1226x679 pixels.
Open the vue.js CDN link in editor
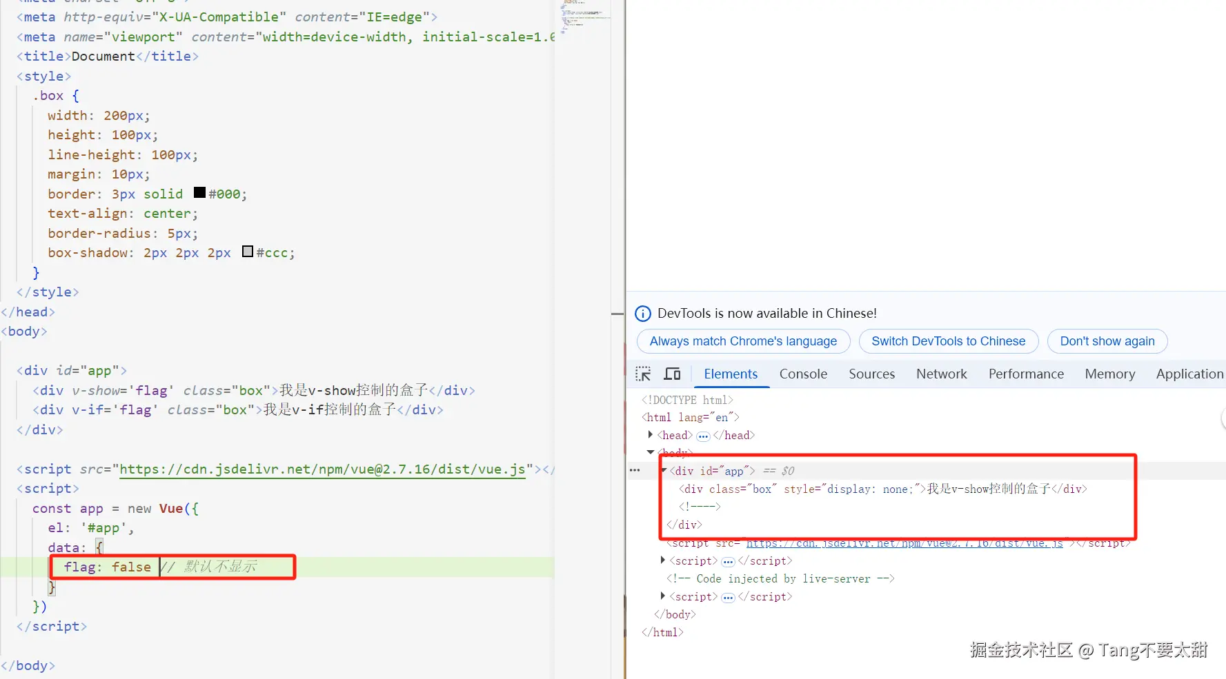[322, 469]
